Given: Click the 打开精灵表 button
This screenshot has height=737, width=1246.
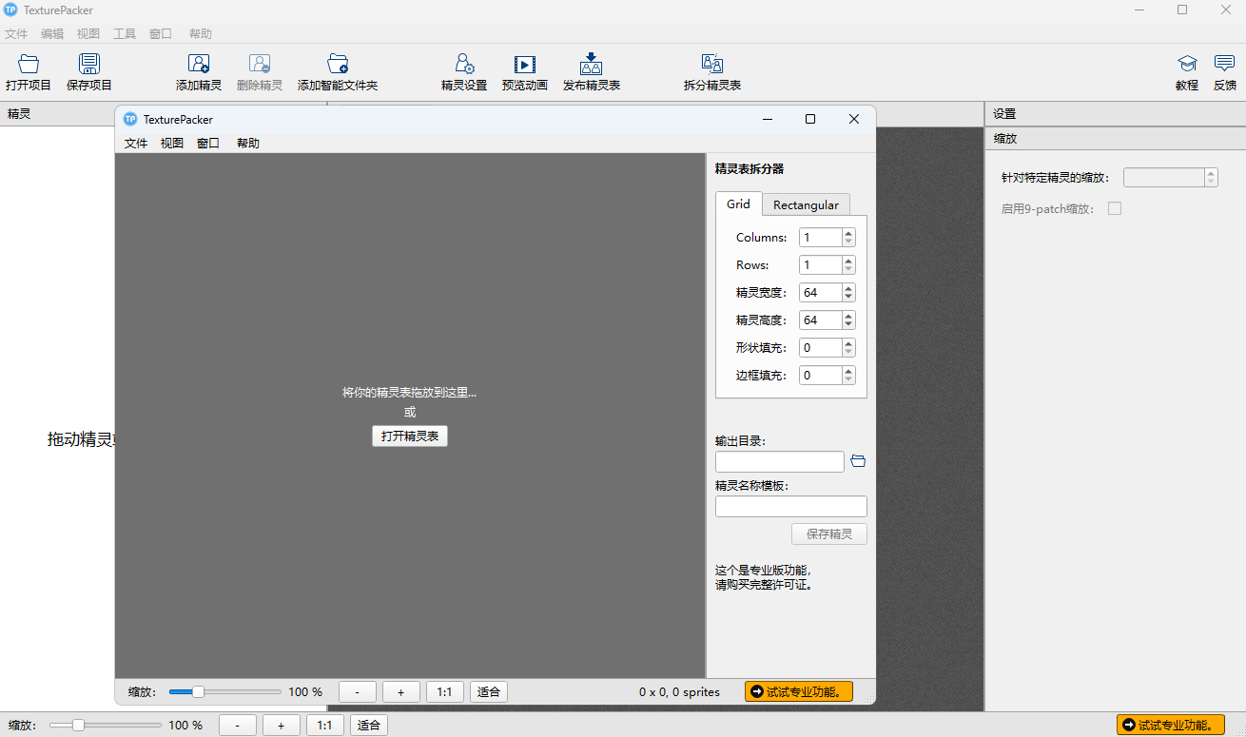Looking at the screenshot, I should pyautogui.click(x=409, y=436).
